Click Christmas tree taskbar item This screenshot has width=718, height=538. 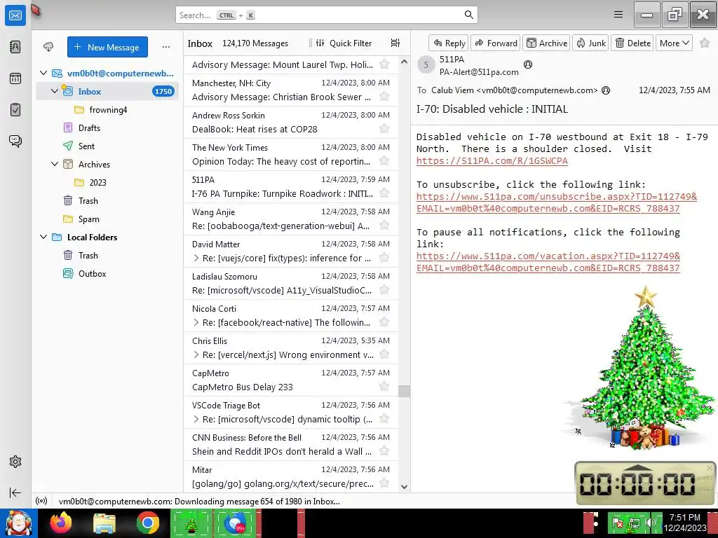(x=191, y=523)
